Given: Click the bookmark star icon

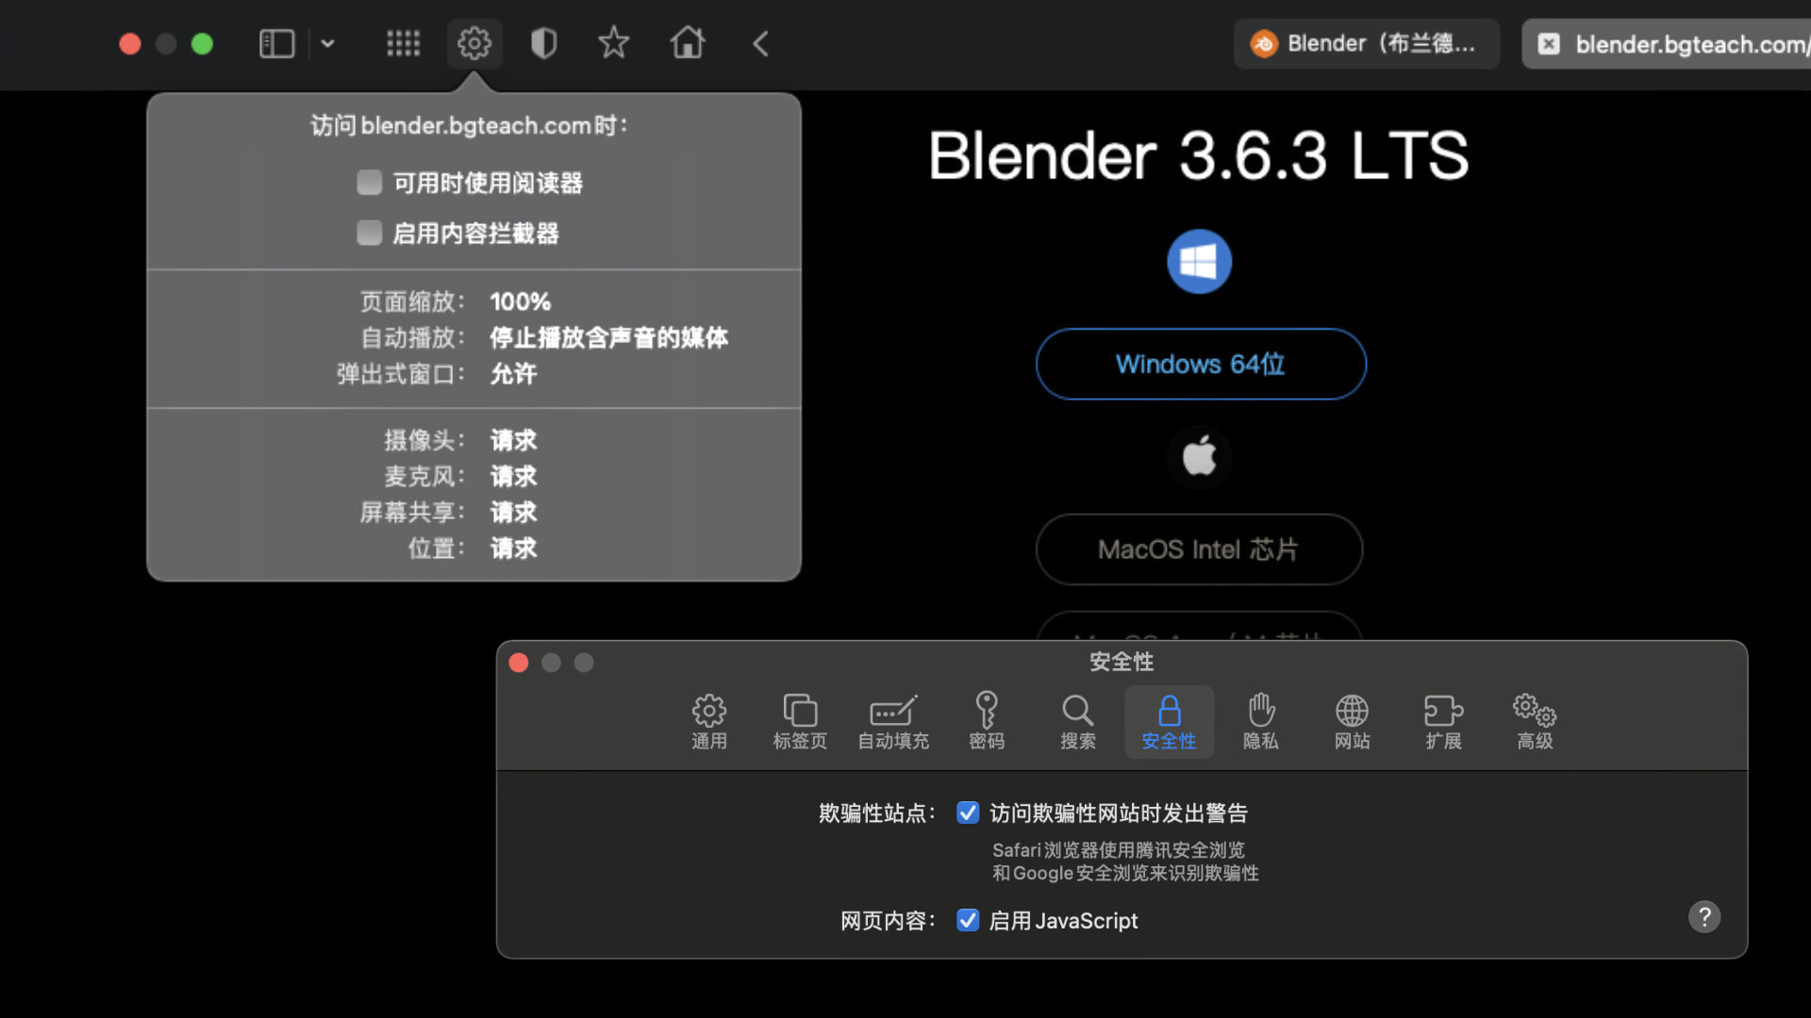Looking at the screenshot, I should [613, 43].
